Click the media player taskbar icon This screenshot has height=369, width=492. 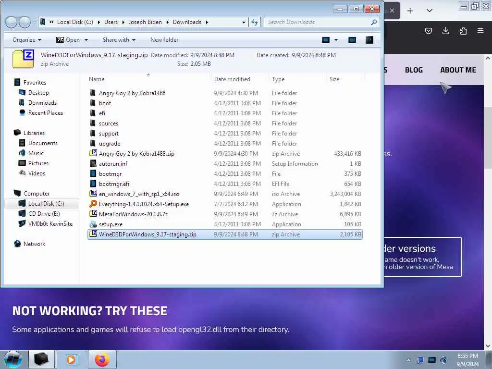(71, 359)
